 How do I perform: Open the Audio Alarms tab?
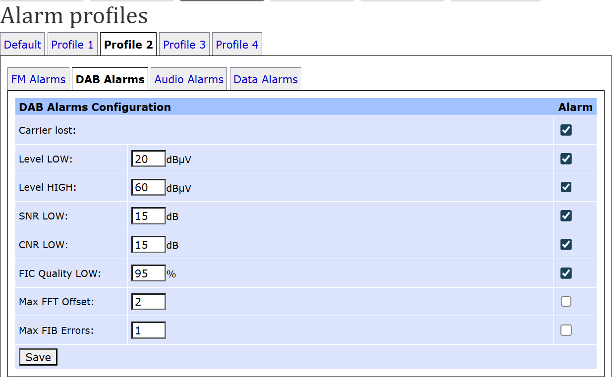[x=189, y=79]
